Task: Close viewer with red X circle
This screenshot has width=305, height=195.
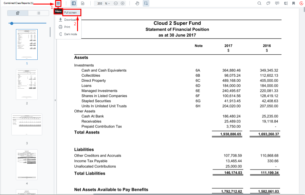Action: point(301,3)
